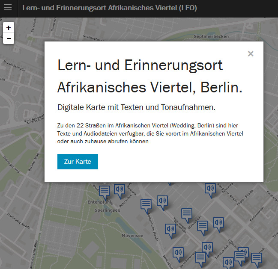278x269 pixels.
Task: Click the dialog subtitle Digitale Karte mit Texten und Tonaufnahmen
Action: click(x=136, y=107)
